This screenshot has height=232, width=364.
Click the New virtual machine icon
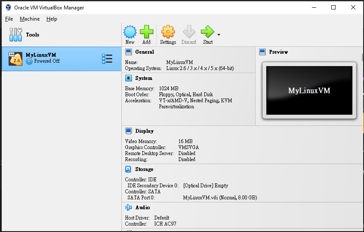(x=130, y=32)
